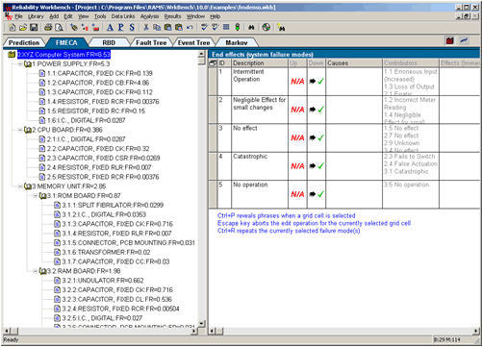Effects grid: horizontal scroll-left arrow
482x347 pixels.
(212, 331)
